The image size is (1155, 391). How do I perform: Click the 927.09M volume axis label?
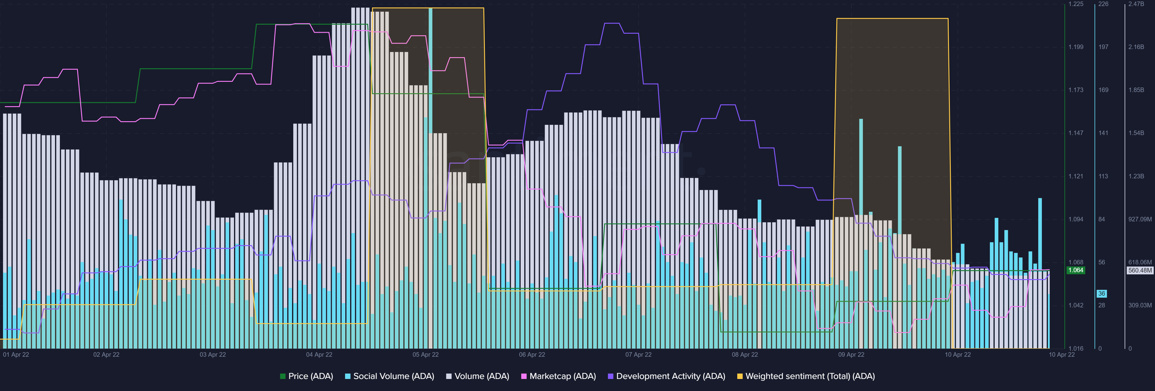[x=1140, y=219]
